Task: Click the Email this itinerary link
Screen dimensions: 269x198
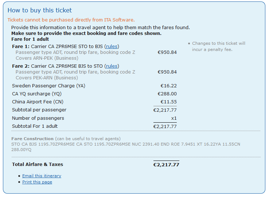Action: tap(42, 176)
